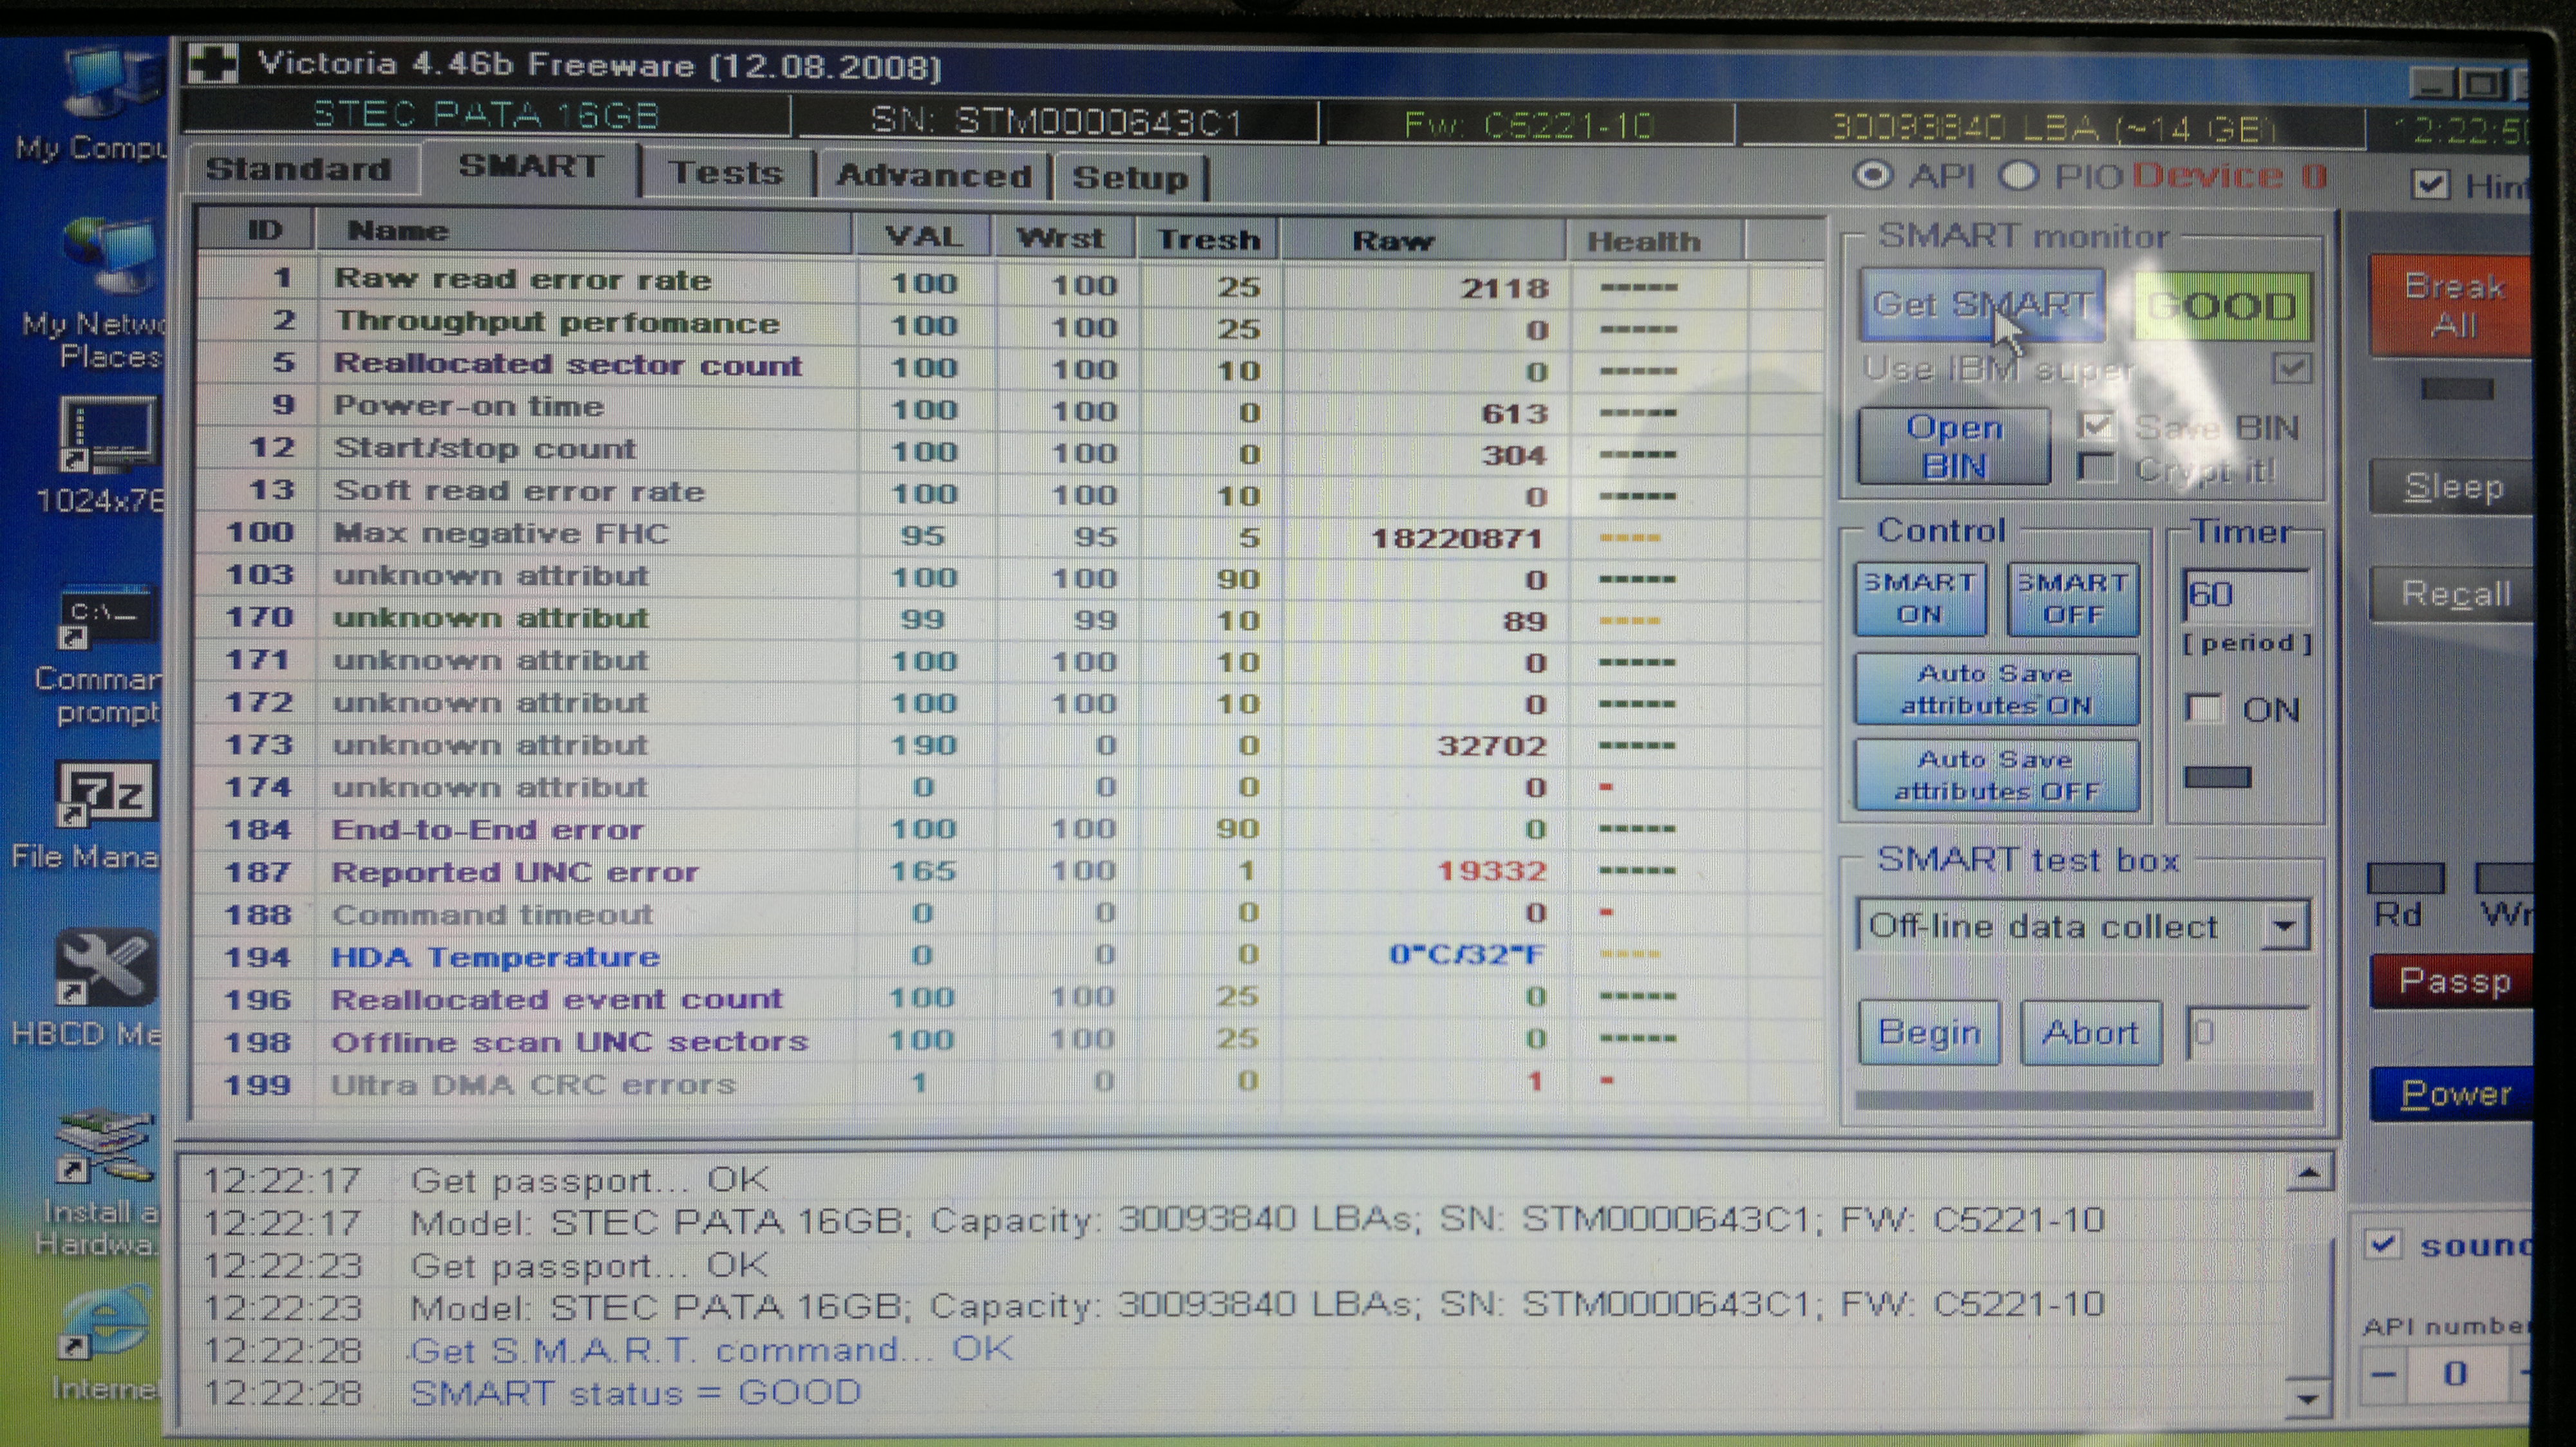This screenshot has height=1447, width=2576.
Task: Select the PIO radio button
Action: pos(2018,176)
